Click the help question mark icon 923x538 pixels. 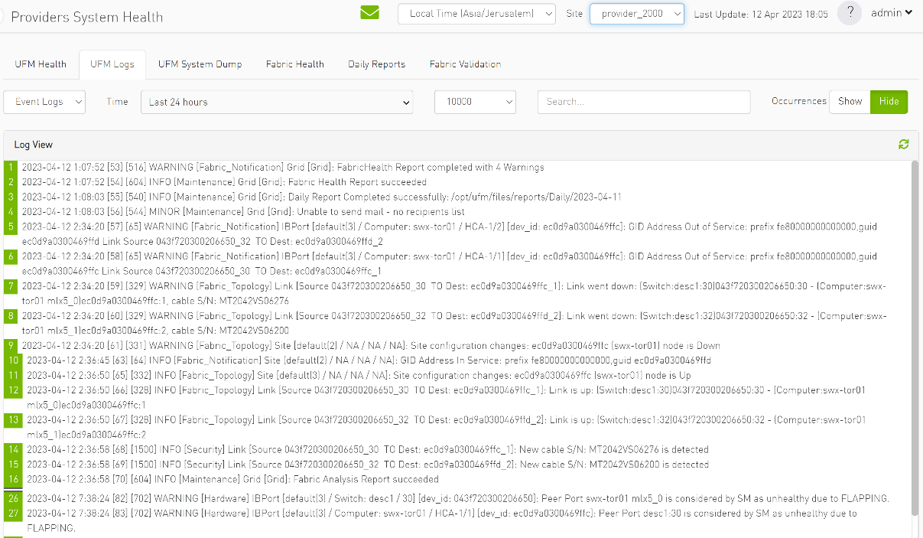pos(849,13)
